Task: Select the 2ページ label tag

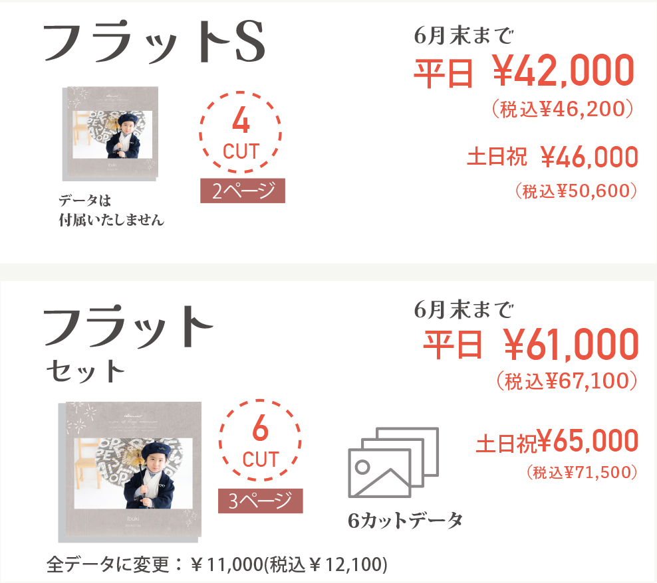Action: pos(243,191)
